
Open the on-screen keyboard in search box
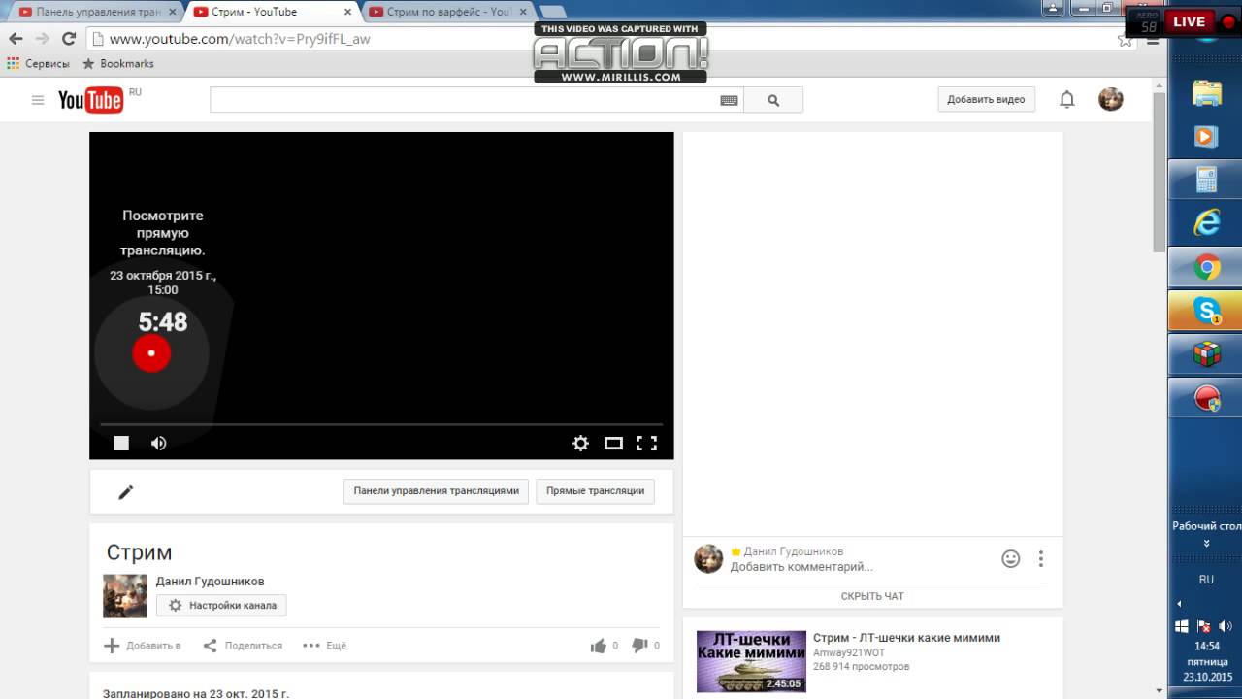pyautogui.click(x=730, y=100)
